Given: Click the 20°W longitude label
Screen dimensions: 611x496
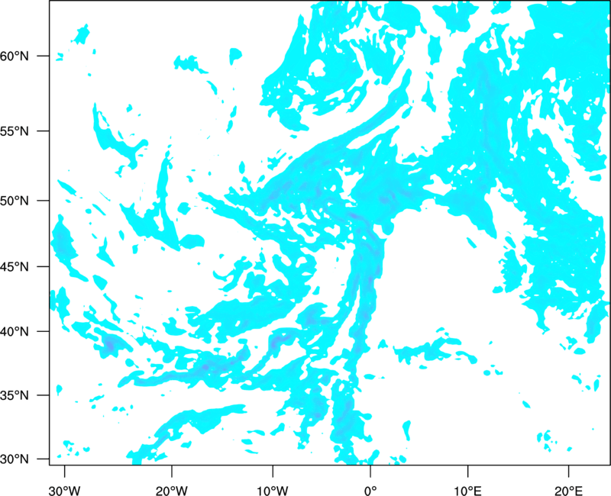Looking at the screenshot, I should pos(172,491).
